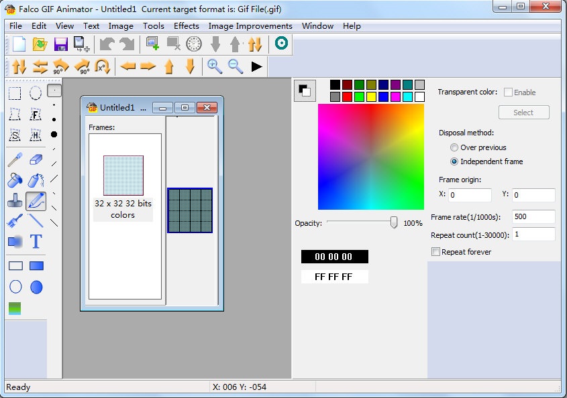567x398 pixels.
Task: Play the animation preview
Action: tap(256, 66)
